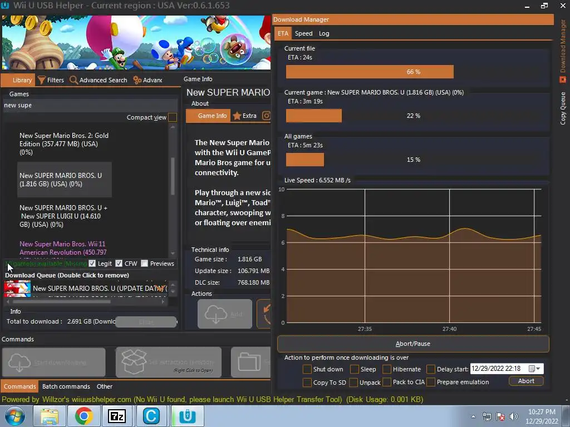The height and width of the screenshot is (427, 570).
Task: Open Google Chrome from taskbar
Action: (x=83, y=416)
